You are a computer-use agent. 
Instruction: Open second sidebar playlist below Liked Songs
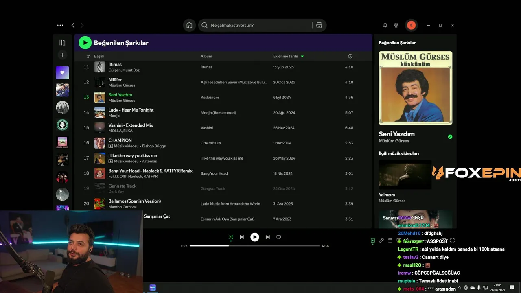[x=62, y=90]
